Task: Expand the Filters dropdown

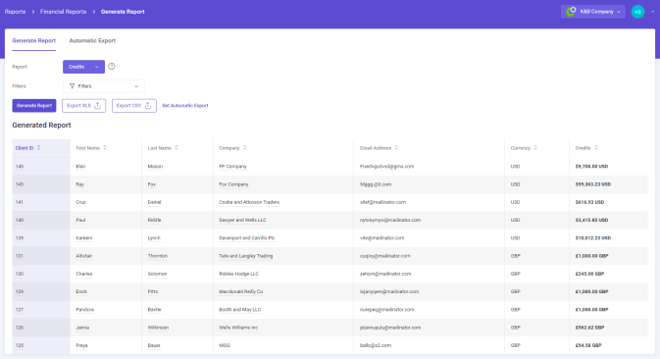Action: 104,86
